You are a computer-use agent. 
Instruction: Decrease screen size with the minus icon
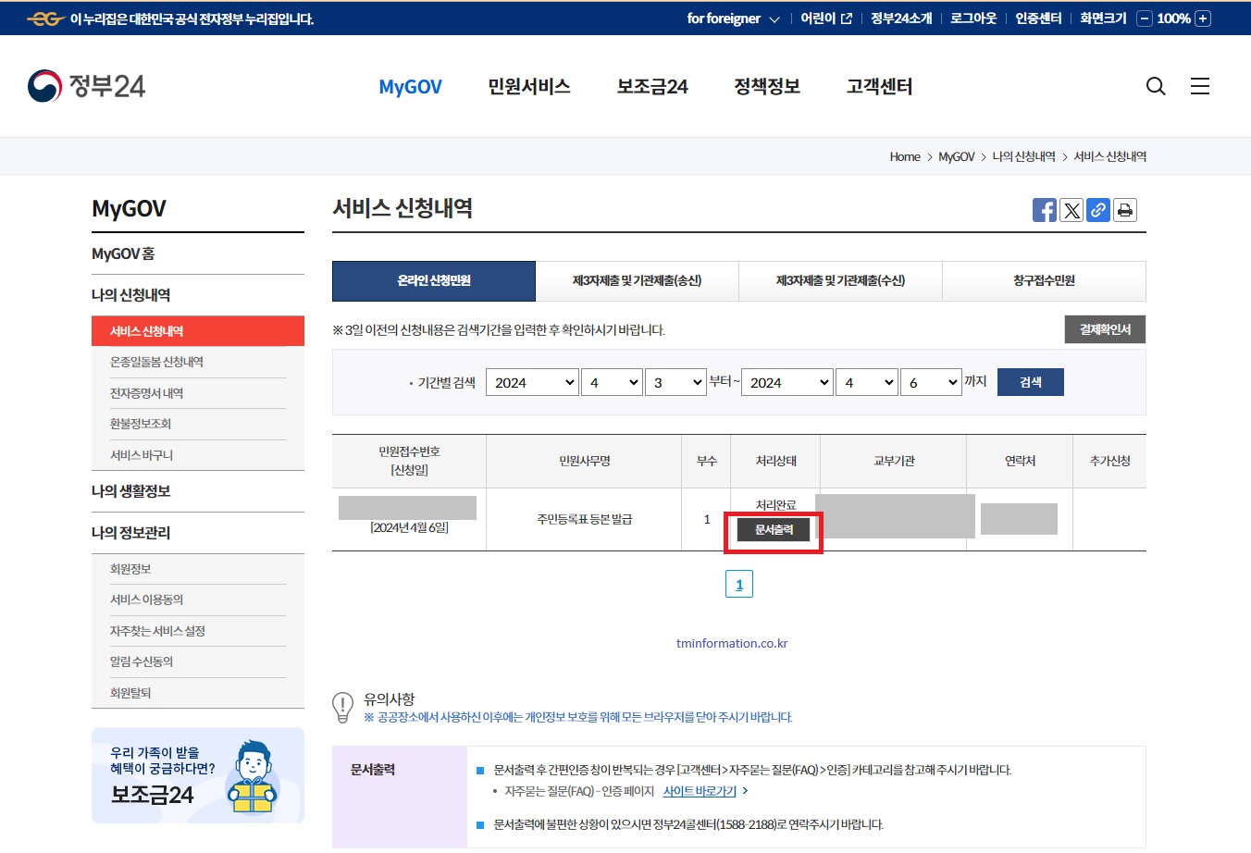(1145, 18)
